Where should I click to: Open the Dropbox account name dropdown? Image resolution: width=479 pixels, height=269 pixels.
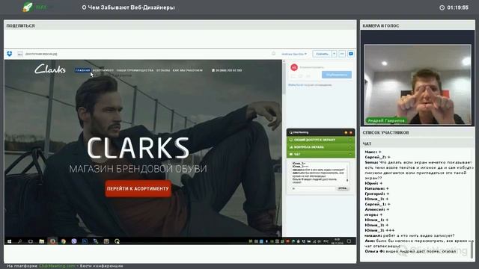(x=294, y=54)
